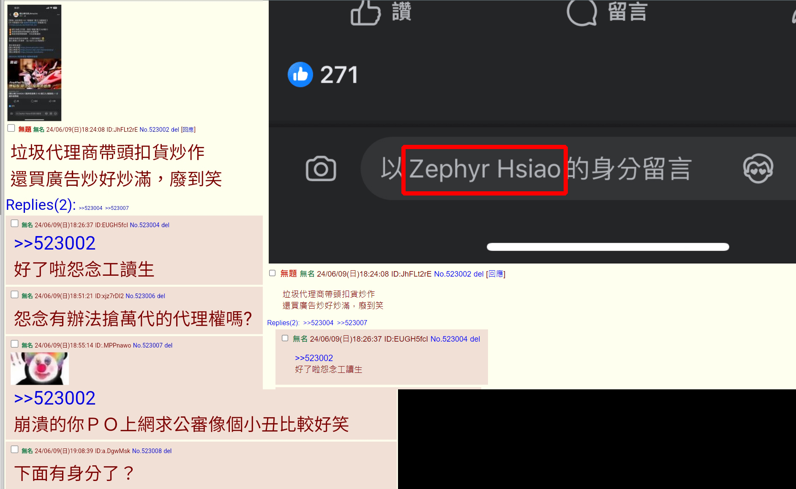The height and width of the screenshot is (489, 796).
Task: Open the camera icon in comment bar
Action: coord(321,169)
